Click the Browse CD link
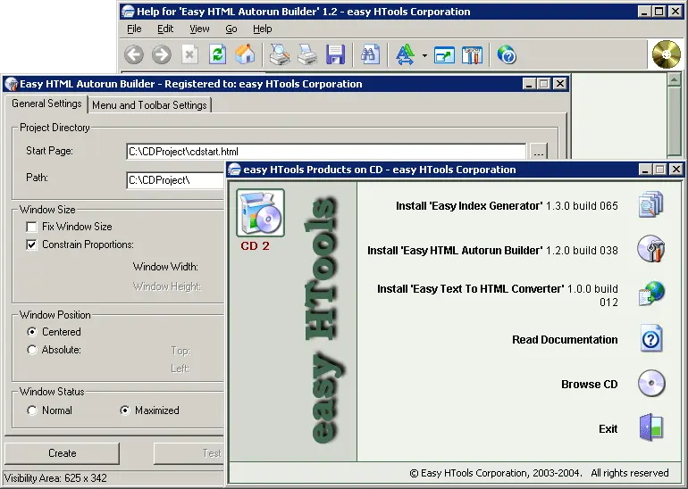 click(590, 385)
